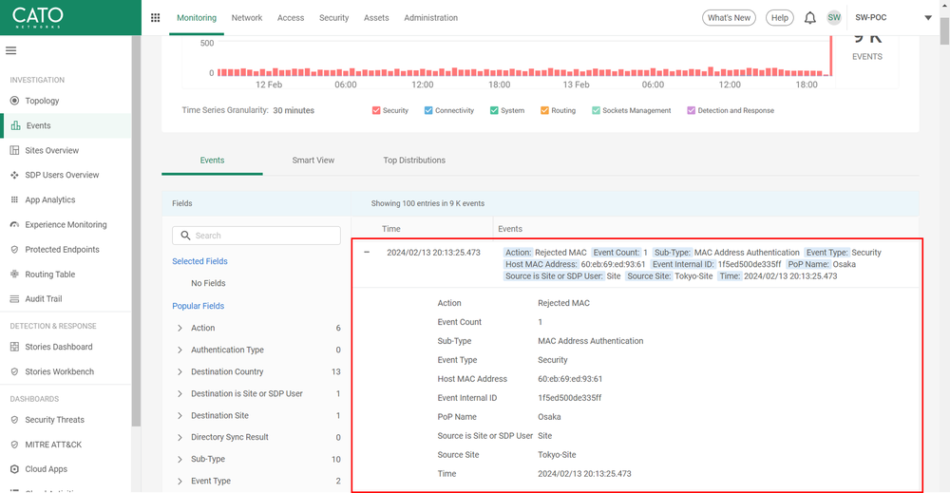This screenshot has width=950, height=493.
Task: Click the sidebar vertical scrollbar
Action: coord(136,230)
